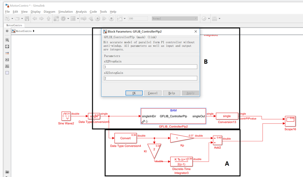Click Cancel in Block Parameters dialog
Viewport: 303px width, 177px height.
coord(153,93)
